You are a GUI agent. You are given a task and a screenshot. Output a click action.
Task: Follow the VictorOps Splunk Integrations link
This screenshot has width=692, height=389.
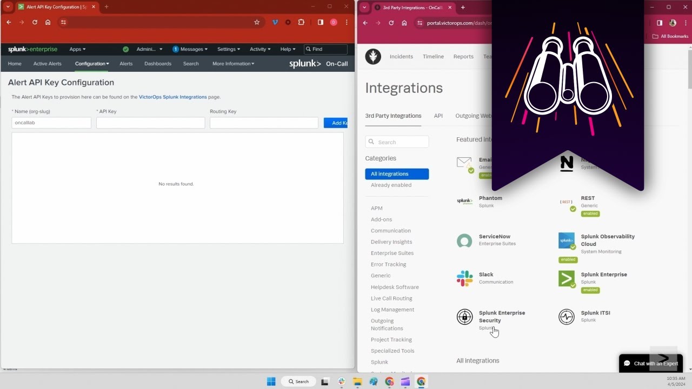pyautogui.click(x=172, y=97)
